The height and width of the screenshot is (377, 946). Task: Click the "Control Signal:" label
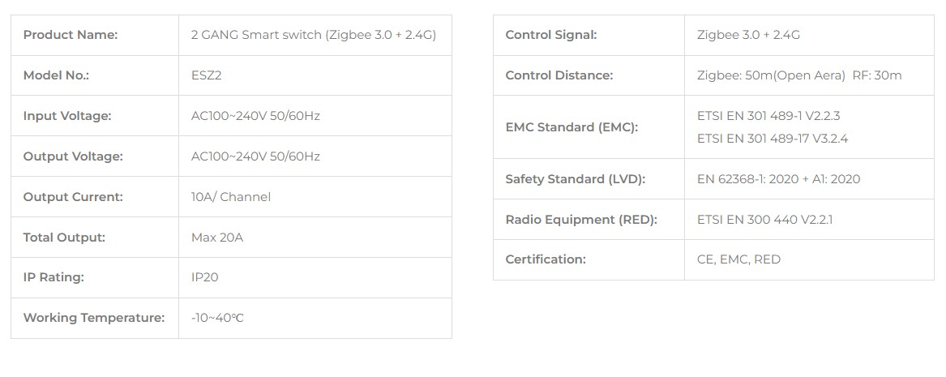550,35
